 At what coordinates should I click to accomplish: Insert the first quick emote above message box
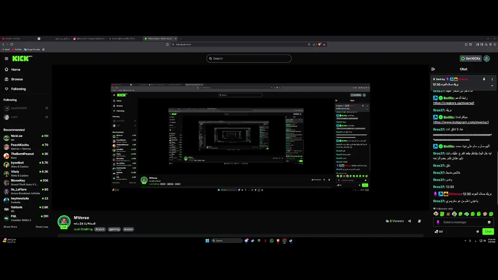pyautogui.click(x=436, y=214)
